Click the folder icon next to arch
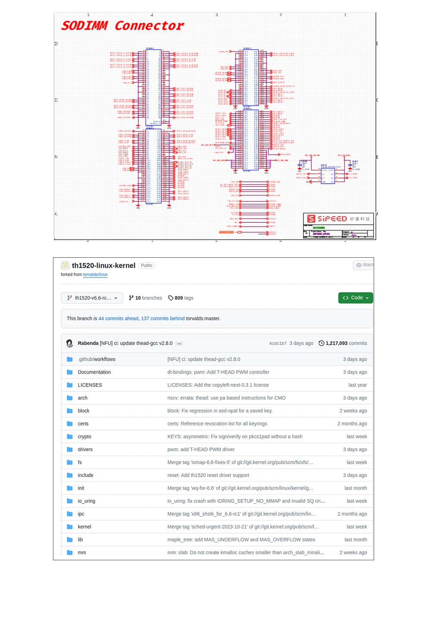Viewport: 431px width, 640px height. [x=70, y=398]
